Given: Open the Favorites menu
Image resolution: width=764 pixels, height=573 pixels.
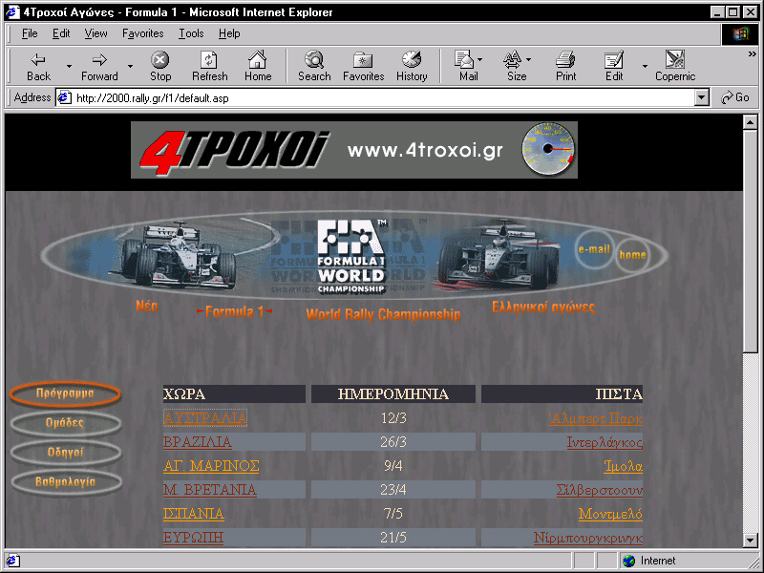Looking at the screenshot, I should tap(142, 33).
